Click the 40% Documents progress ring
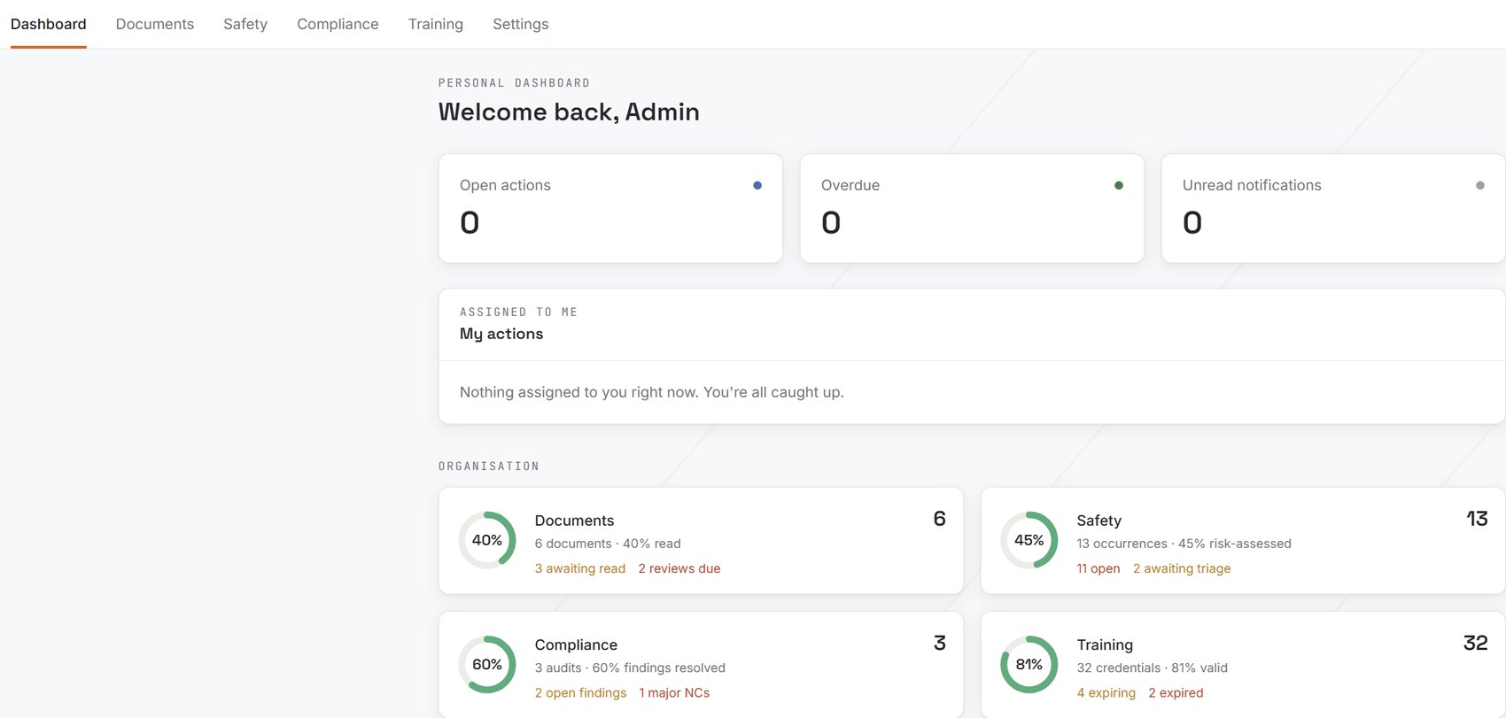This screenshot has height=718, width=1506. click(x=487, y=540)
